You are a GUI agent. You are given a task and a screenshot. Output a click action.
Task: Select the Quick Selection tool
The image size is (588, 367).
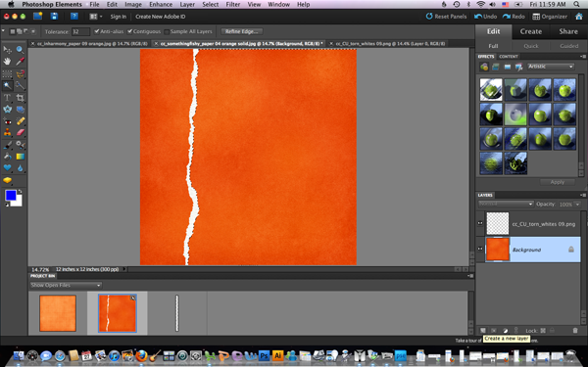click(x=20, y=86)
